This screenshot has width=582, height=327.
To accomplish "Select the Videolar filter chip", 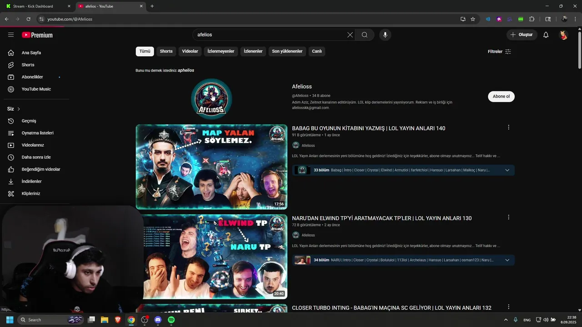I will click(x=190, y=51).
